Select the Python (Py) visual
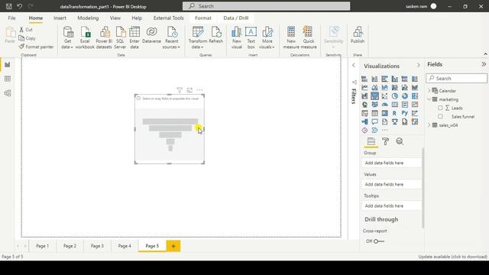 pyautogui.click(x=404, y=113)
